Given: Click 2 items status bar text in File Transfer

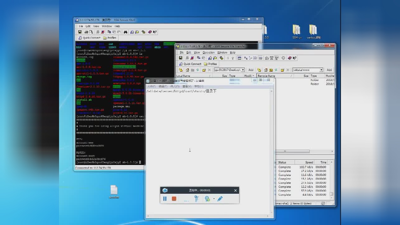Looking at the screenshot, I should pyautogui.click(x=301, y=203).
